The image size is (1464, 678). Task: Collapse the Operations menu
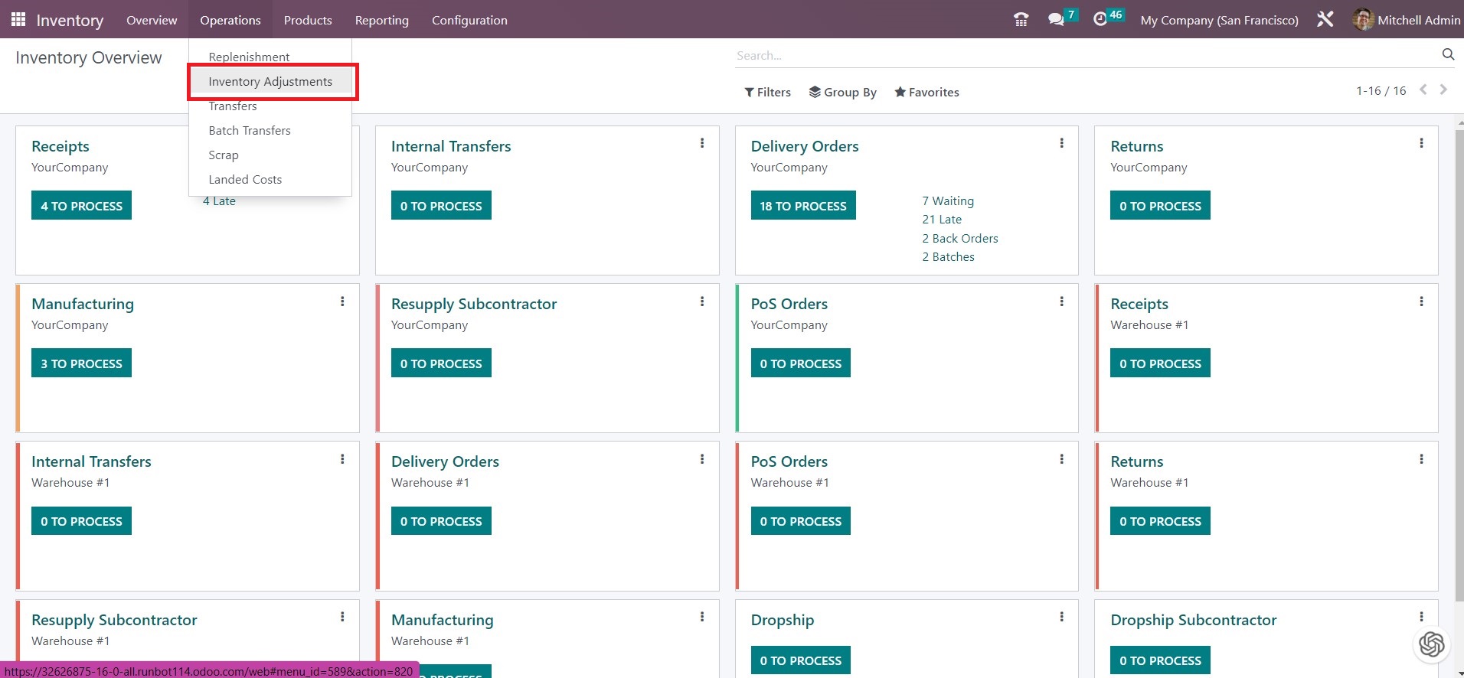pyautogui.click(x=230, y=20)
